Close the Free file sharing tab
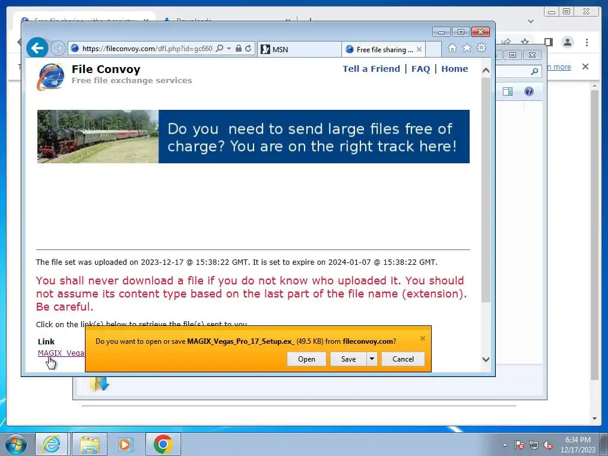The image size is (608, 456). 419,50
